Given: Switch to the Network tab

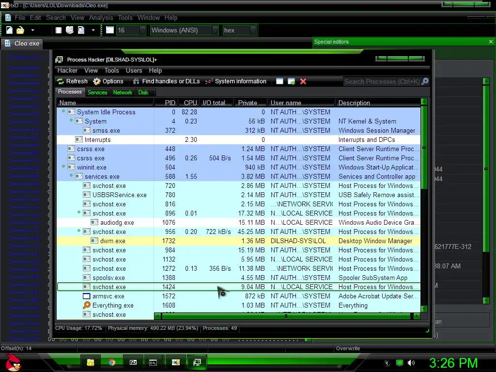Looking at the screenshot, I should 123,93.
